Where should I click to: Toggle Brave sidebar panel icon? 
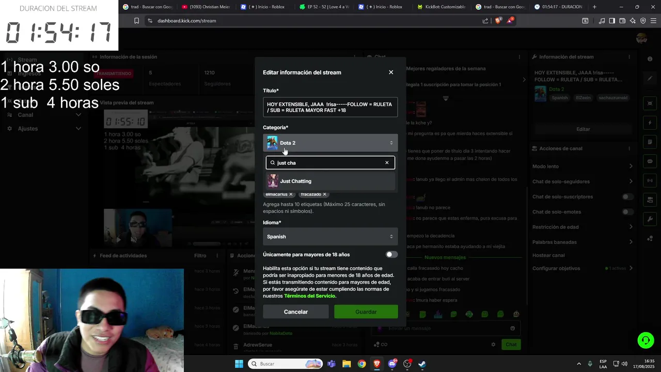(x=612, y=21)
